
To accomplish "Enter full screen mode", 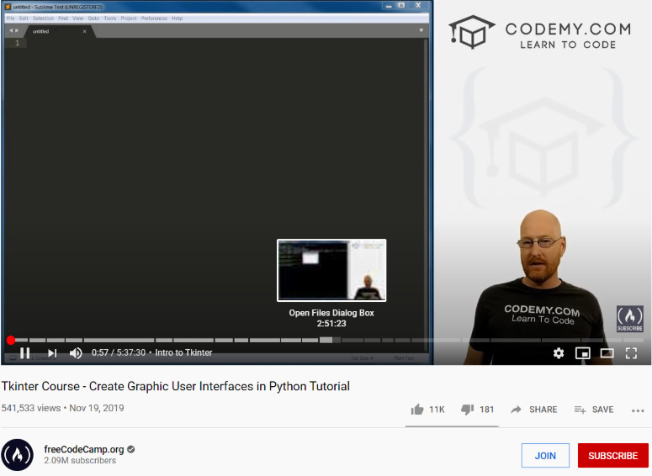I will pyautogui.click(x=631, y=353).
